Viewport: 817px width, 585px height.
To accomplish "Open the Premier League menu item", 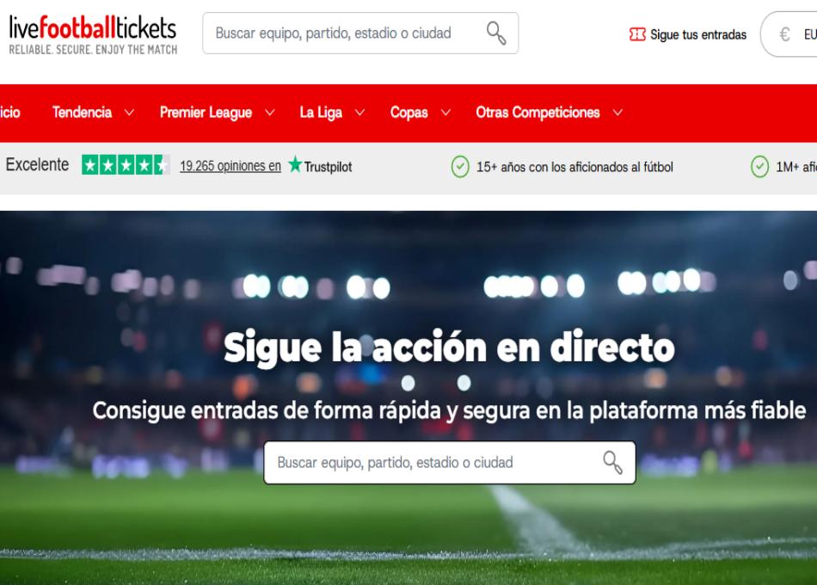I will click(206, 113).
